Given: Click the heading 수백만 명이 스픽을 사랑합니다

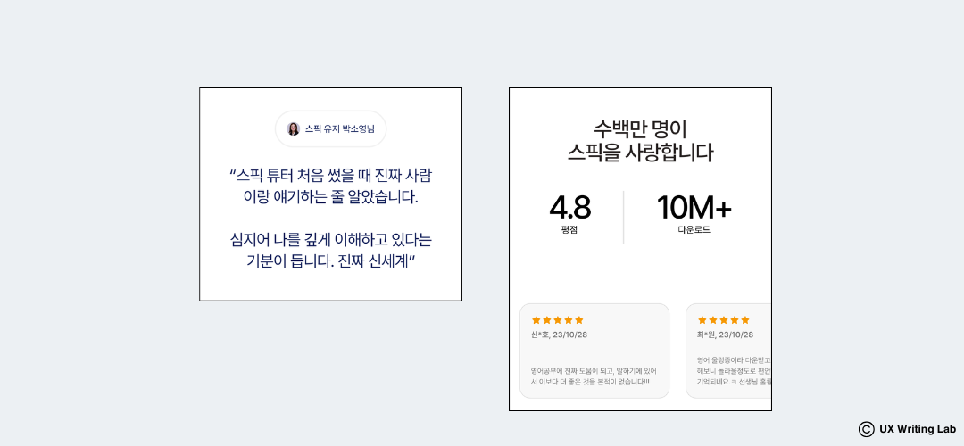Looking at the screenshot, I should (640, 141).
